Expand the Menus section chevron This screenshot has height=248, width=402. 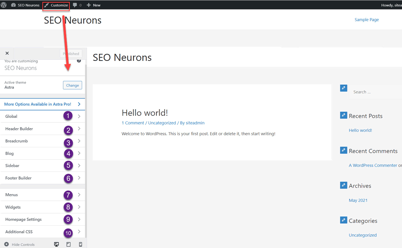(x=79, y=195)
